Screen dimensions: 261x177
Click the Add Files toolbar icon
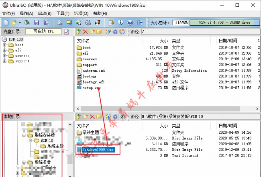(x=111, y=22)
